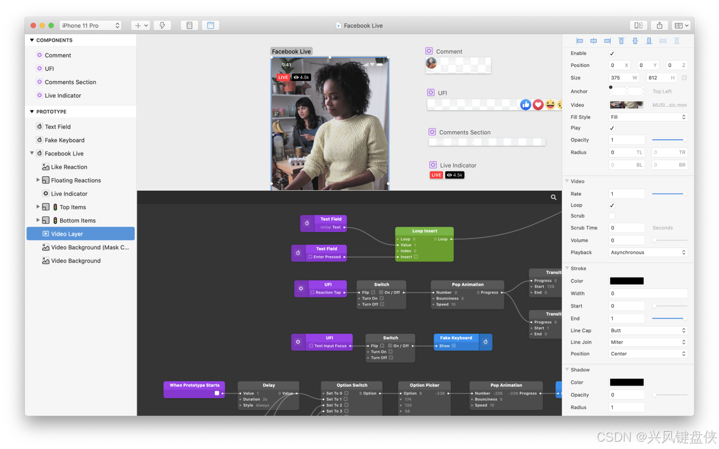Screen dimensions: 719x449
Task: Click the align vertical centers icon
Action: (x=635, y=41)
